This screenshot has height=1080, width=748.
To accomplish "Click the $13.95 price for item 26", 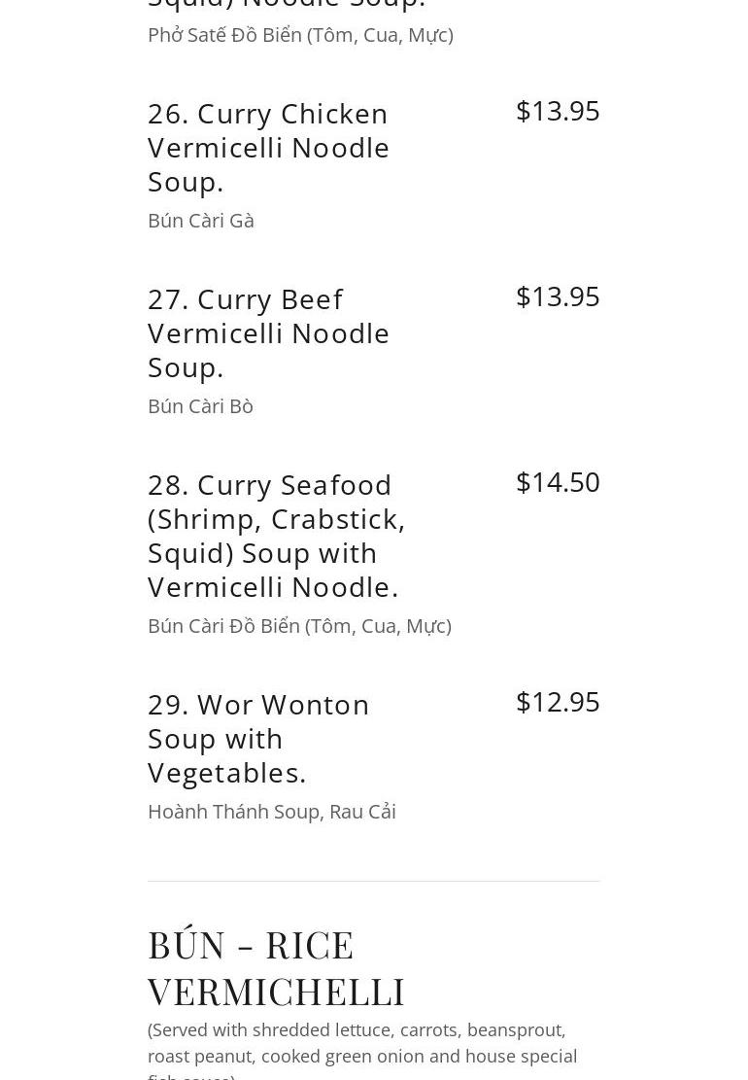I will (x=558, y=111).
